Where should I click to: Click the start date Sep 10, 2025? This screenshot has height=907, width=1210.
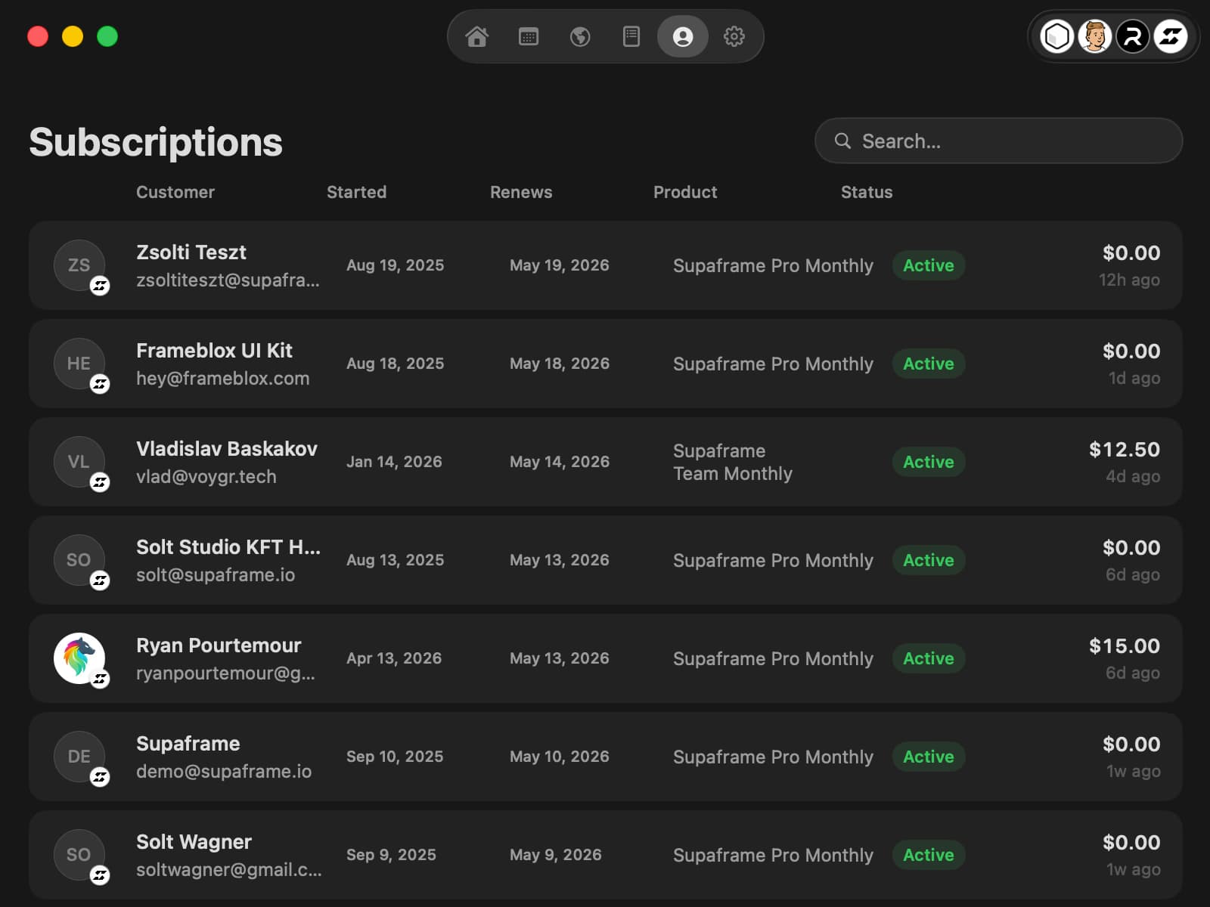click(395, 757)
